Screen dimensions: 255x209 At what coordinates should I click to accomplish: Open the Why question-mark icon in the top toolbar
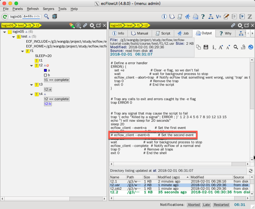(203, 16)
